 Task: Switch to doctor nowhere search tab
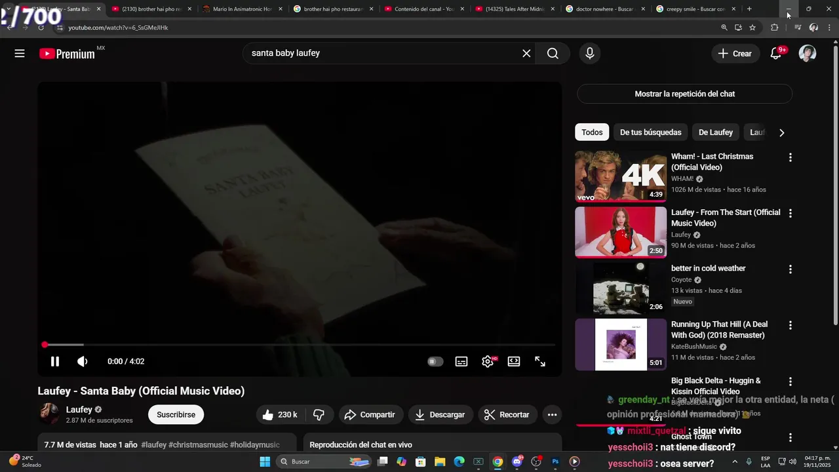(x=605, y=9)
